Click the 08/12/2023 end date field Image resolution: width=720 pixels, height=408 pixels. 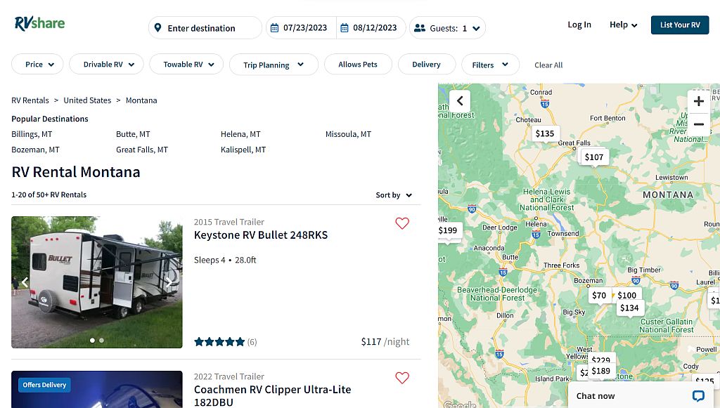371,28
